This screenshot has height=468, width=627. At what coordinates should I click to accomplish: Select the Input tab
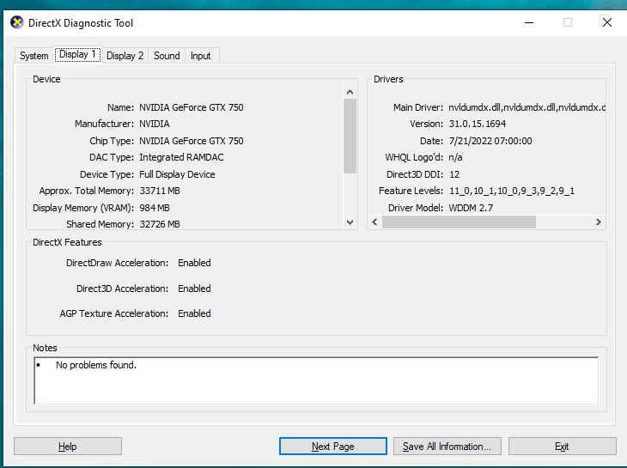tap(201, 56)
